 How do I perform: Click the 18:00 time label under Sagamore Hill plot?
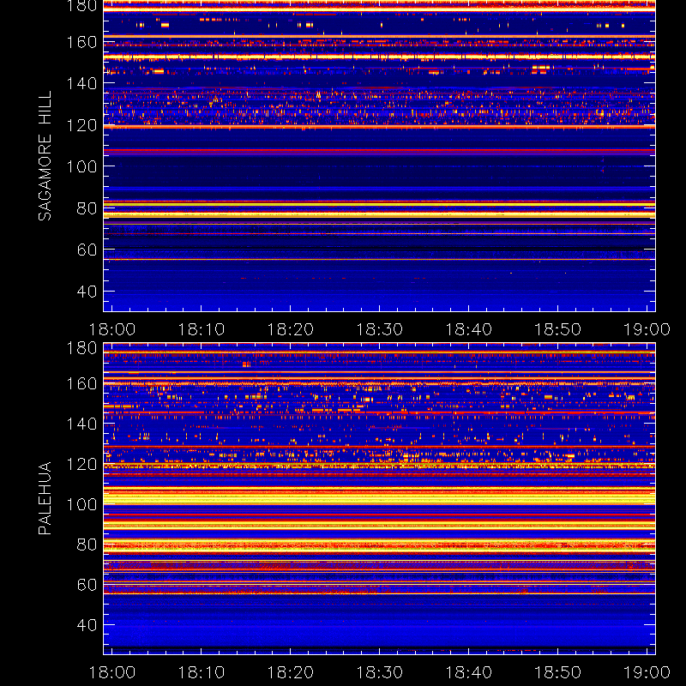112,329
